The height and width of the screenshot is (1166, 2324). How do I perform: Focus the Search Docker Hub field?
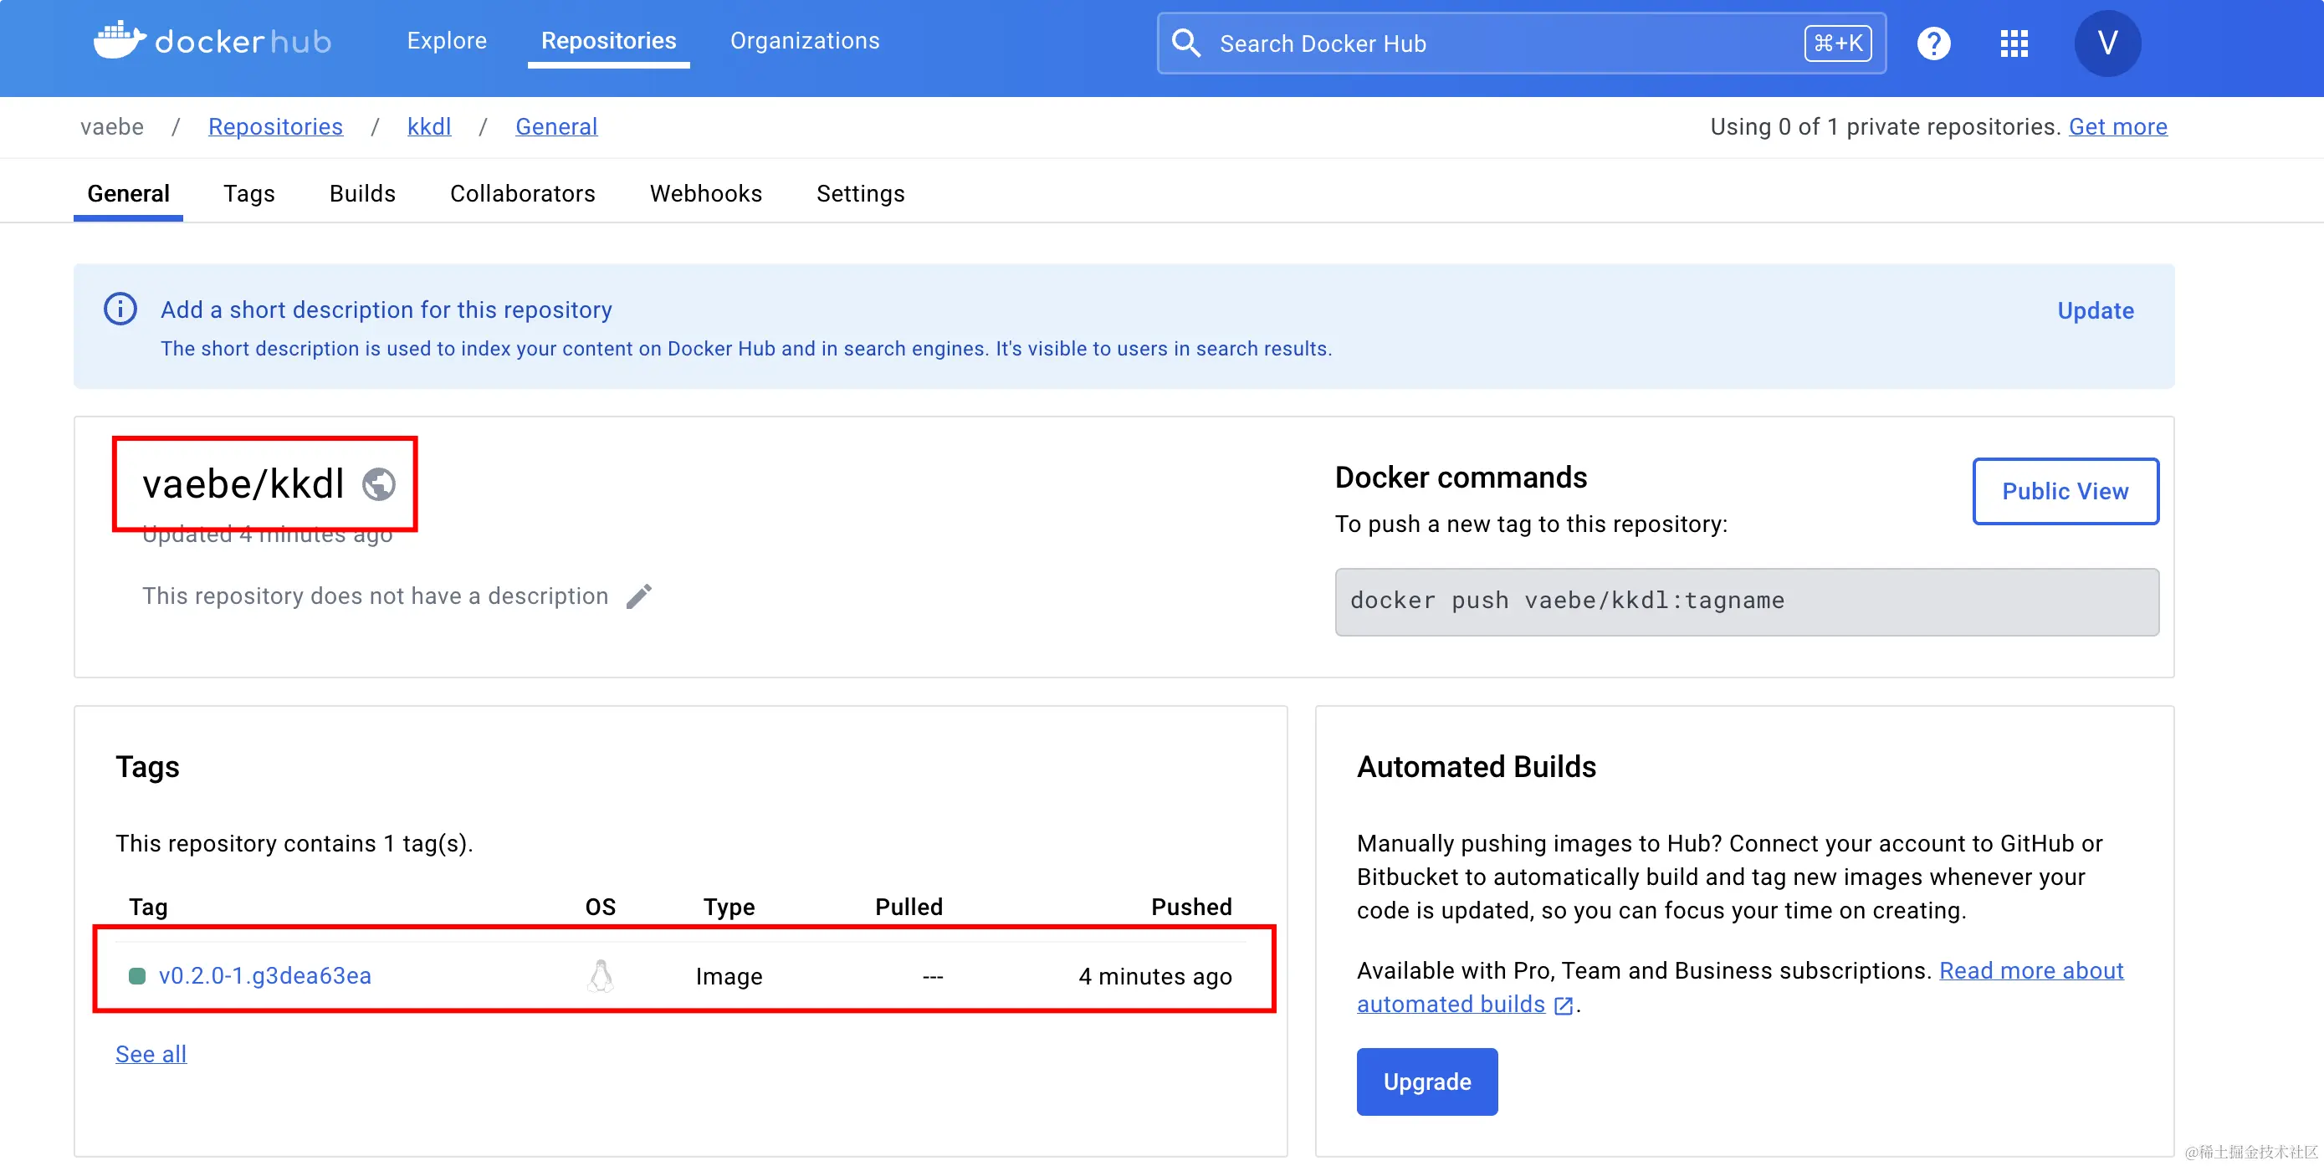click(1521, 43)
